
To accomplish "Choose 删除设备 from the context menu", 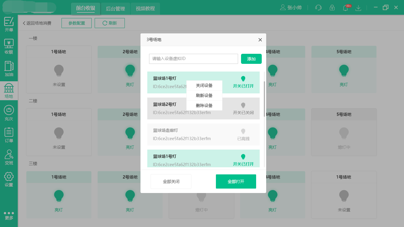I will pyautogui.click(x=204, y=106).
